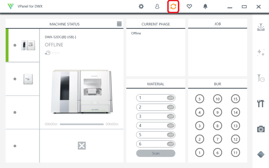Click the CURRENT PHASE header
269x168 pixels.
coord(156,24)
